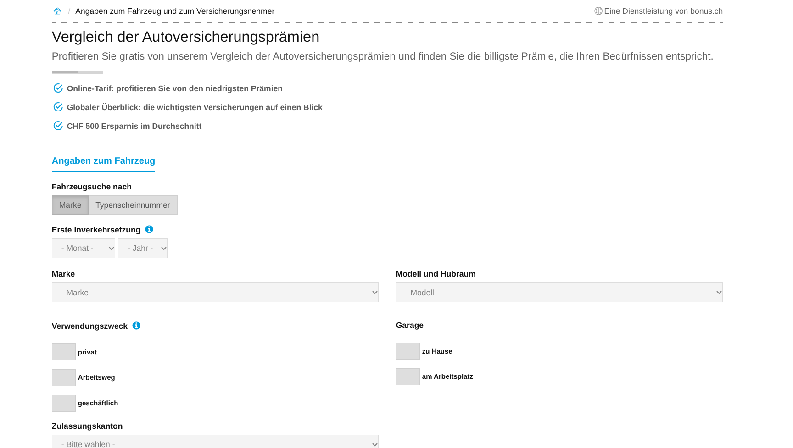
Task: Open the Angaben zum Fahrzeug tab
Action: point(103,161)
